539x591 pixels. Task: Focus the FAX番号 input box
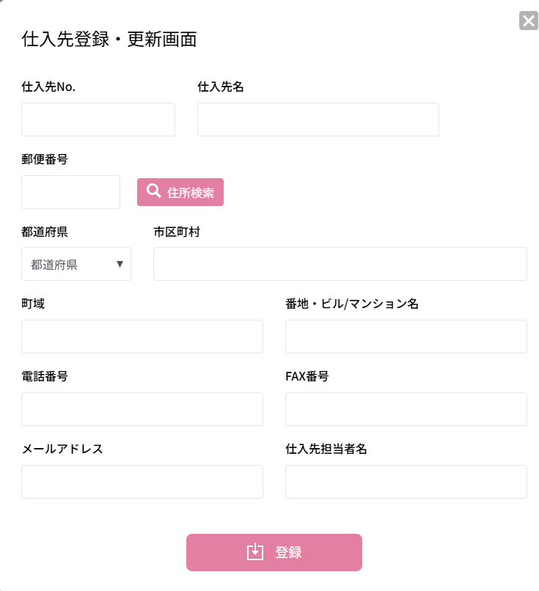click(406, 409)
